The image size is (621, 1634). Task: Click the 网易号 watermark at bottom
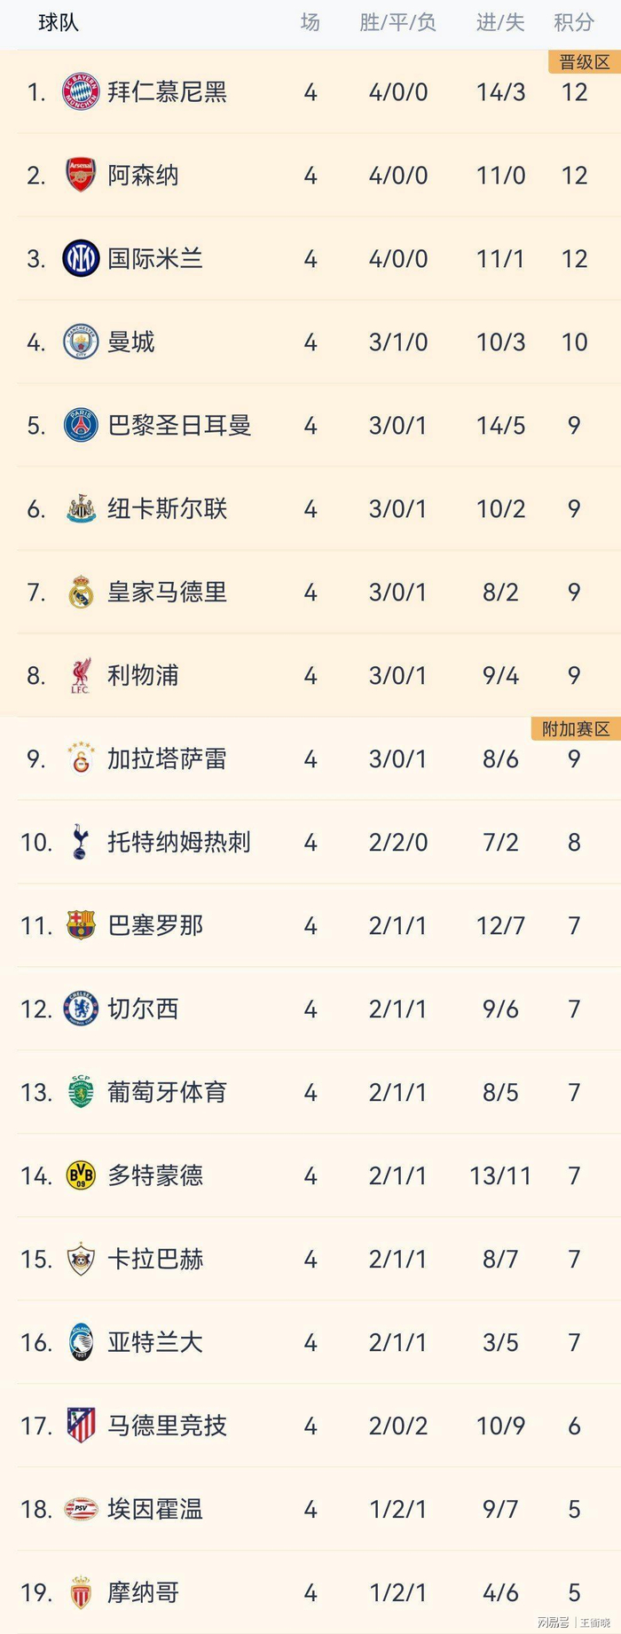tap(553, 1622)
